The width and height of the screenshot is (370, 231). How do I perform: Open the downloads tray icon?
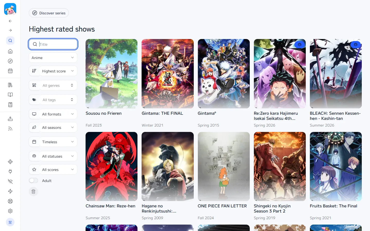click(10, 119)
